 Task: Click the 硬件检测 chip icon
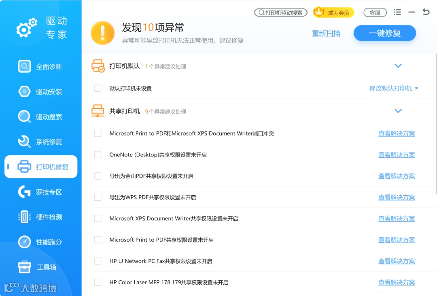click(25, 217)
